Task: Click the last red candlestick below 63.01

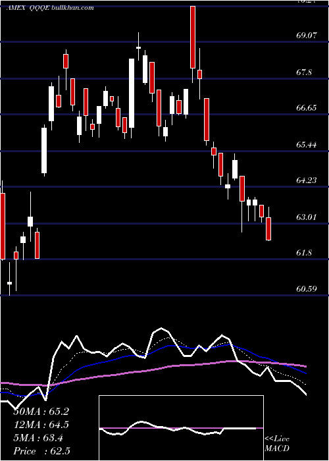Action: (268, 229)
